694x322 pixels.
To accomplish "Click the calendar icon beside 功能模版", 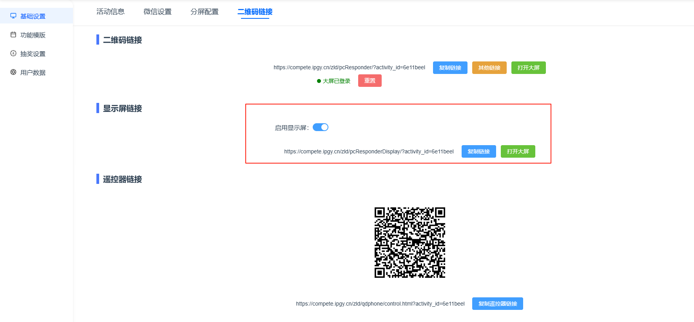I will pyautogui.click(x=13, y=35).
